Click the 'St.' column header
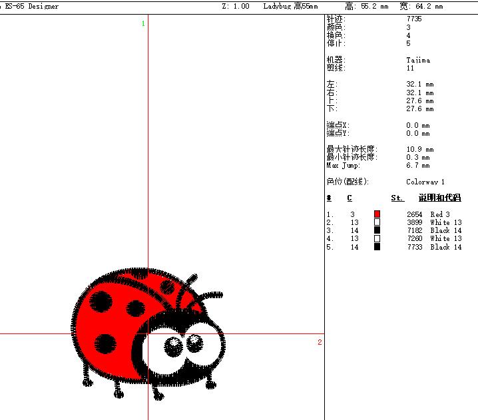 pyautogui.click(x=397, y=198)
